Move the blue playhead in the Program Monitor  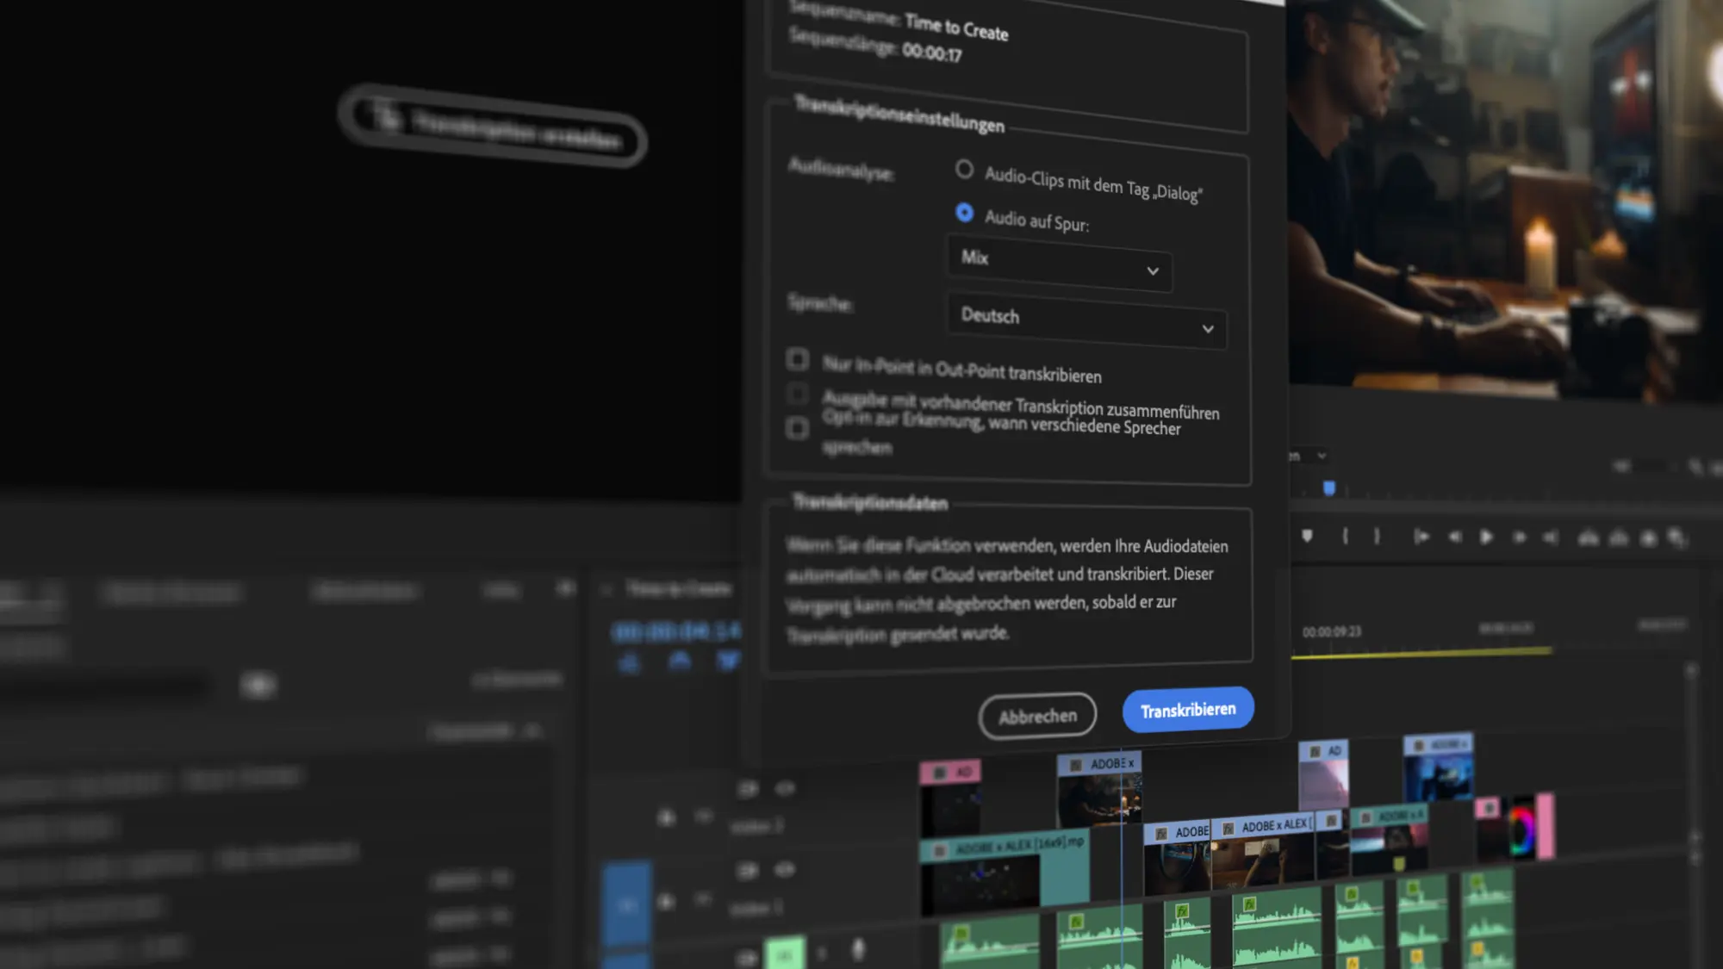pyautogui.click(x=1329, y=488)
